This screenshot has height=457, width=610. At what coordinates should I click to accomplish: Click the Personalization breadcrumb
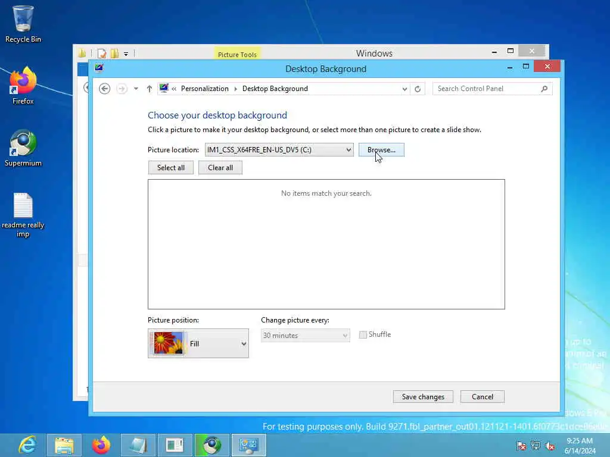[x=205, y=89]
